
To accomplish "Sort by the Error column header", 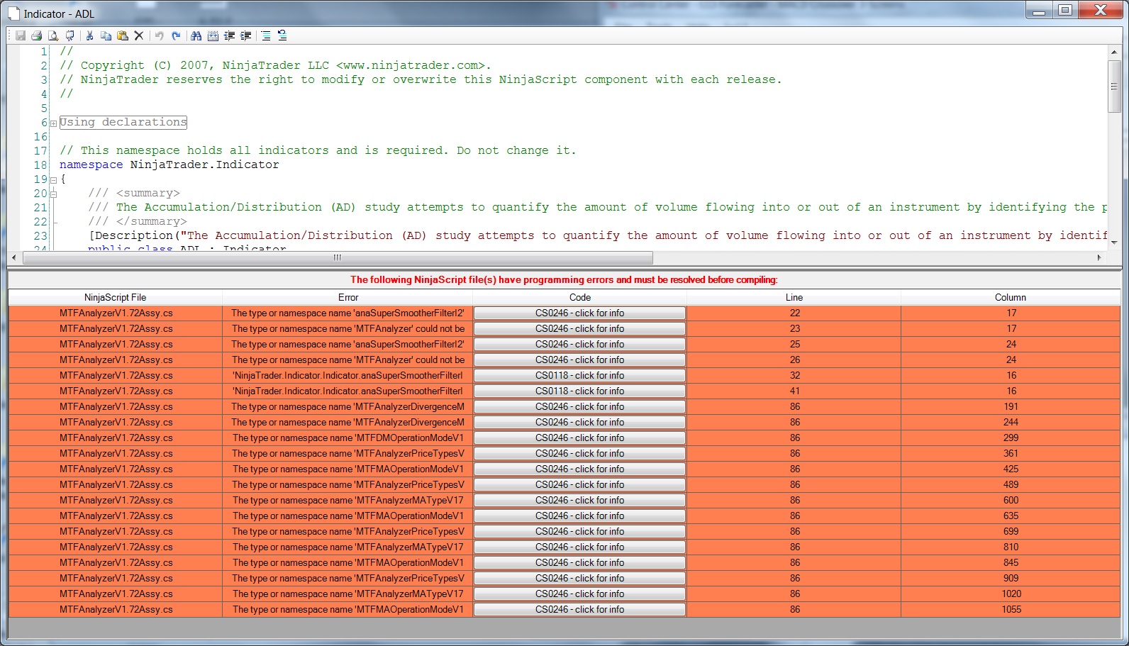I will (x=347, y=298).
